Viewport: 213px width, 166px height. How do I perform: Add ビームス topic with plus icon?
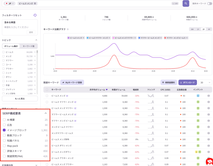pos(35,52)
